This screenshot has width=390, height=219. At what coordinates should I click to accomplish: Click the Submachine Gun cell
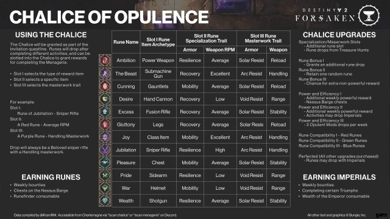pos(158,74)
